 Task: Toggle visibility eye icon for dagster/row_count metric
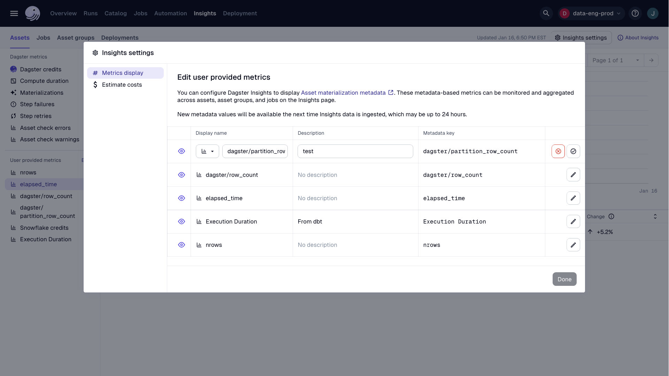(182, 175)
